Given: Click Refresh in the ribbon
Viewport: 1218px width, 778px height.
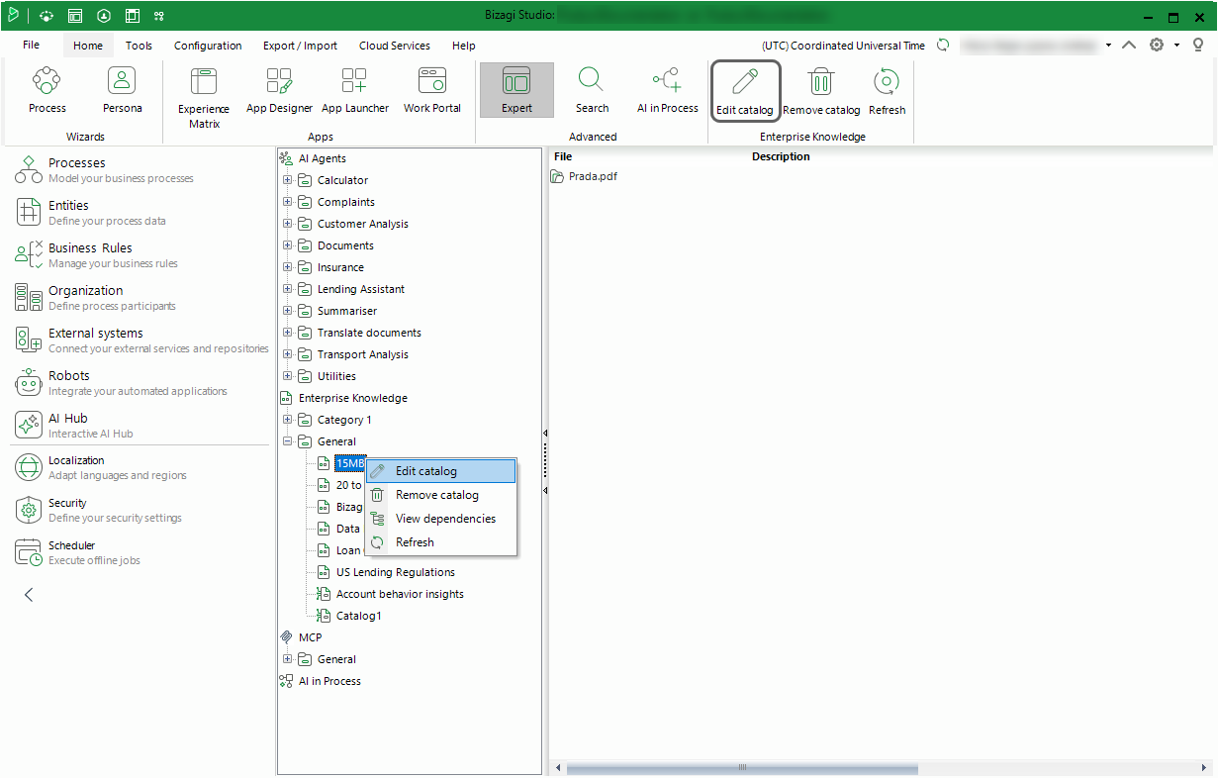Looking at the screenshot, I should (x=887, y=91).
